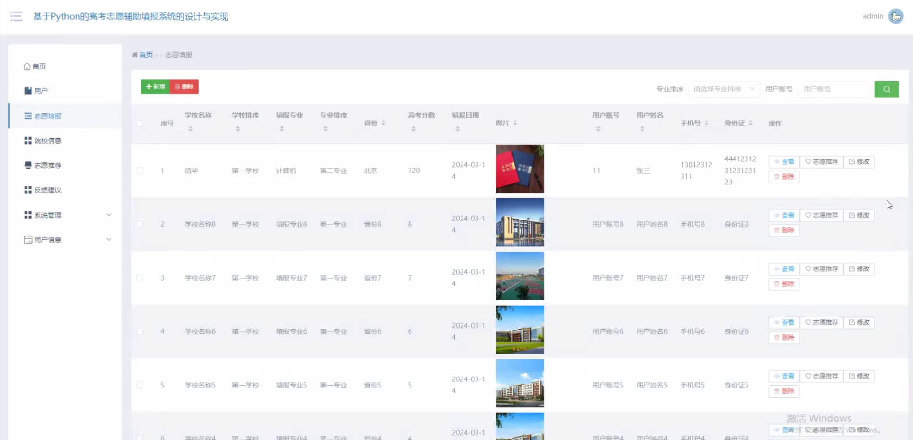
Task: Click 首页 breadcrumb link
Action: [x=146, y=55]
